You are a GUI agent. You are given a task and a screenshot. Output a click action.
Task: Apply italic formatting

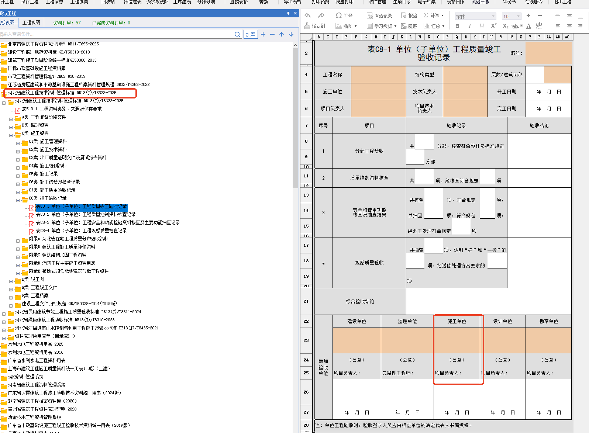point(469,26)
